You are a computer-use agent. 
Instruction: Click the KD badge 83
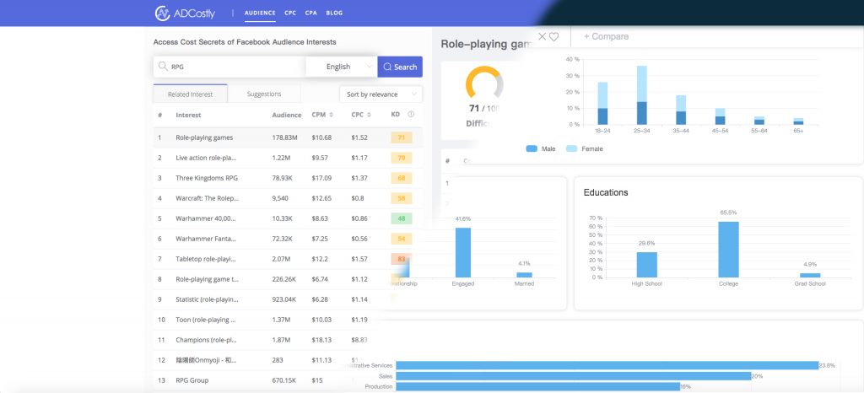[401, 259]
